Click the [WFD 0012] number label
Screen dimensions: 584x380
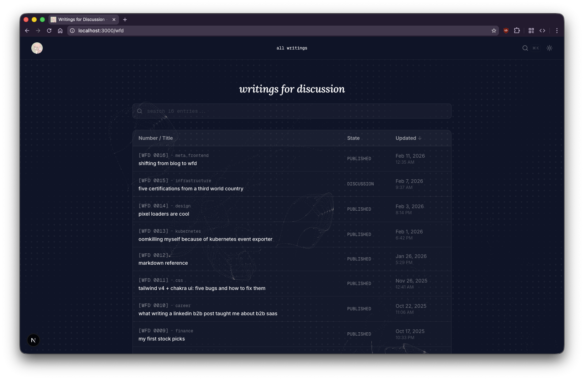click(x=153, y=255)
